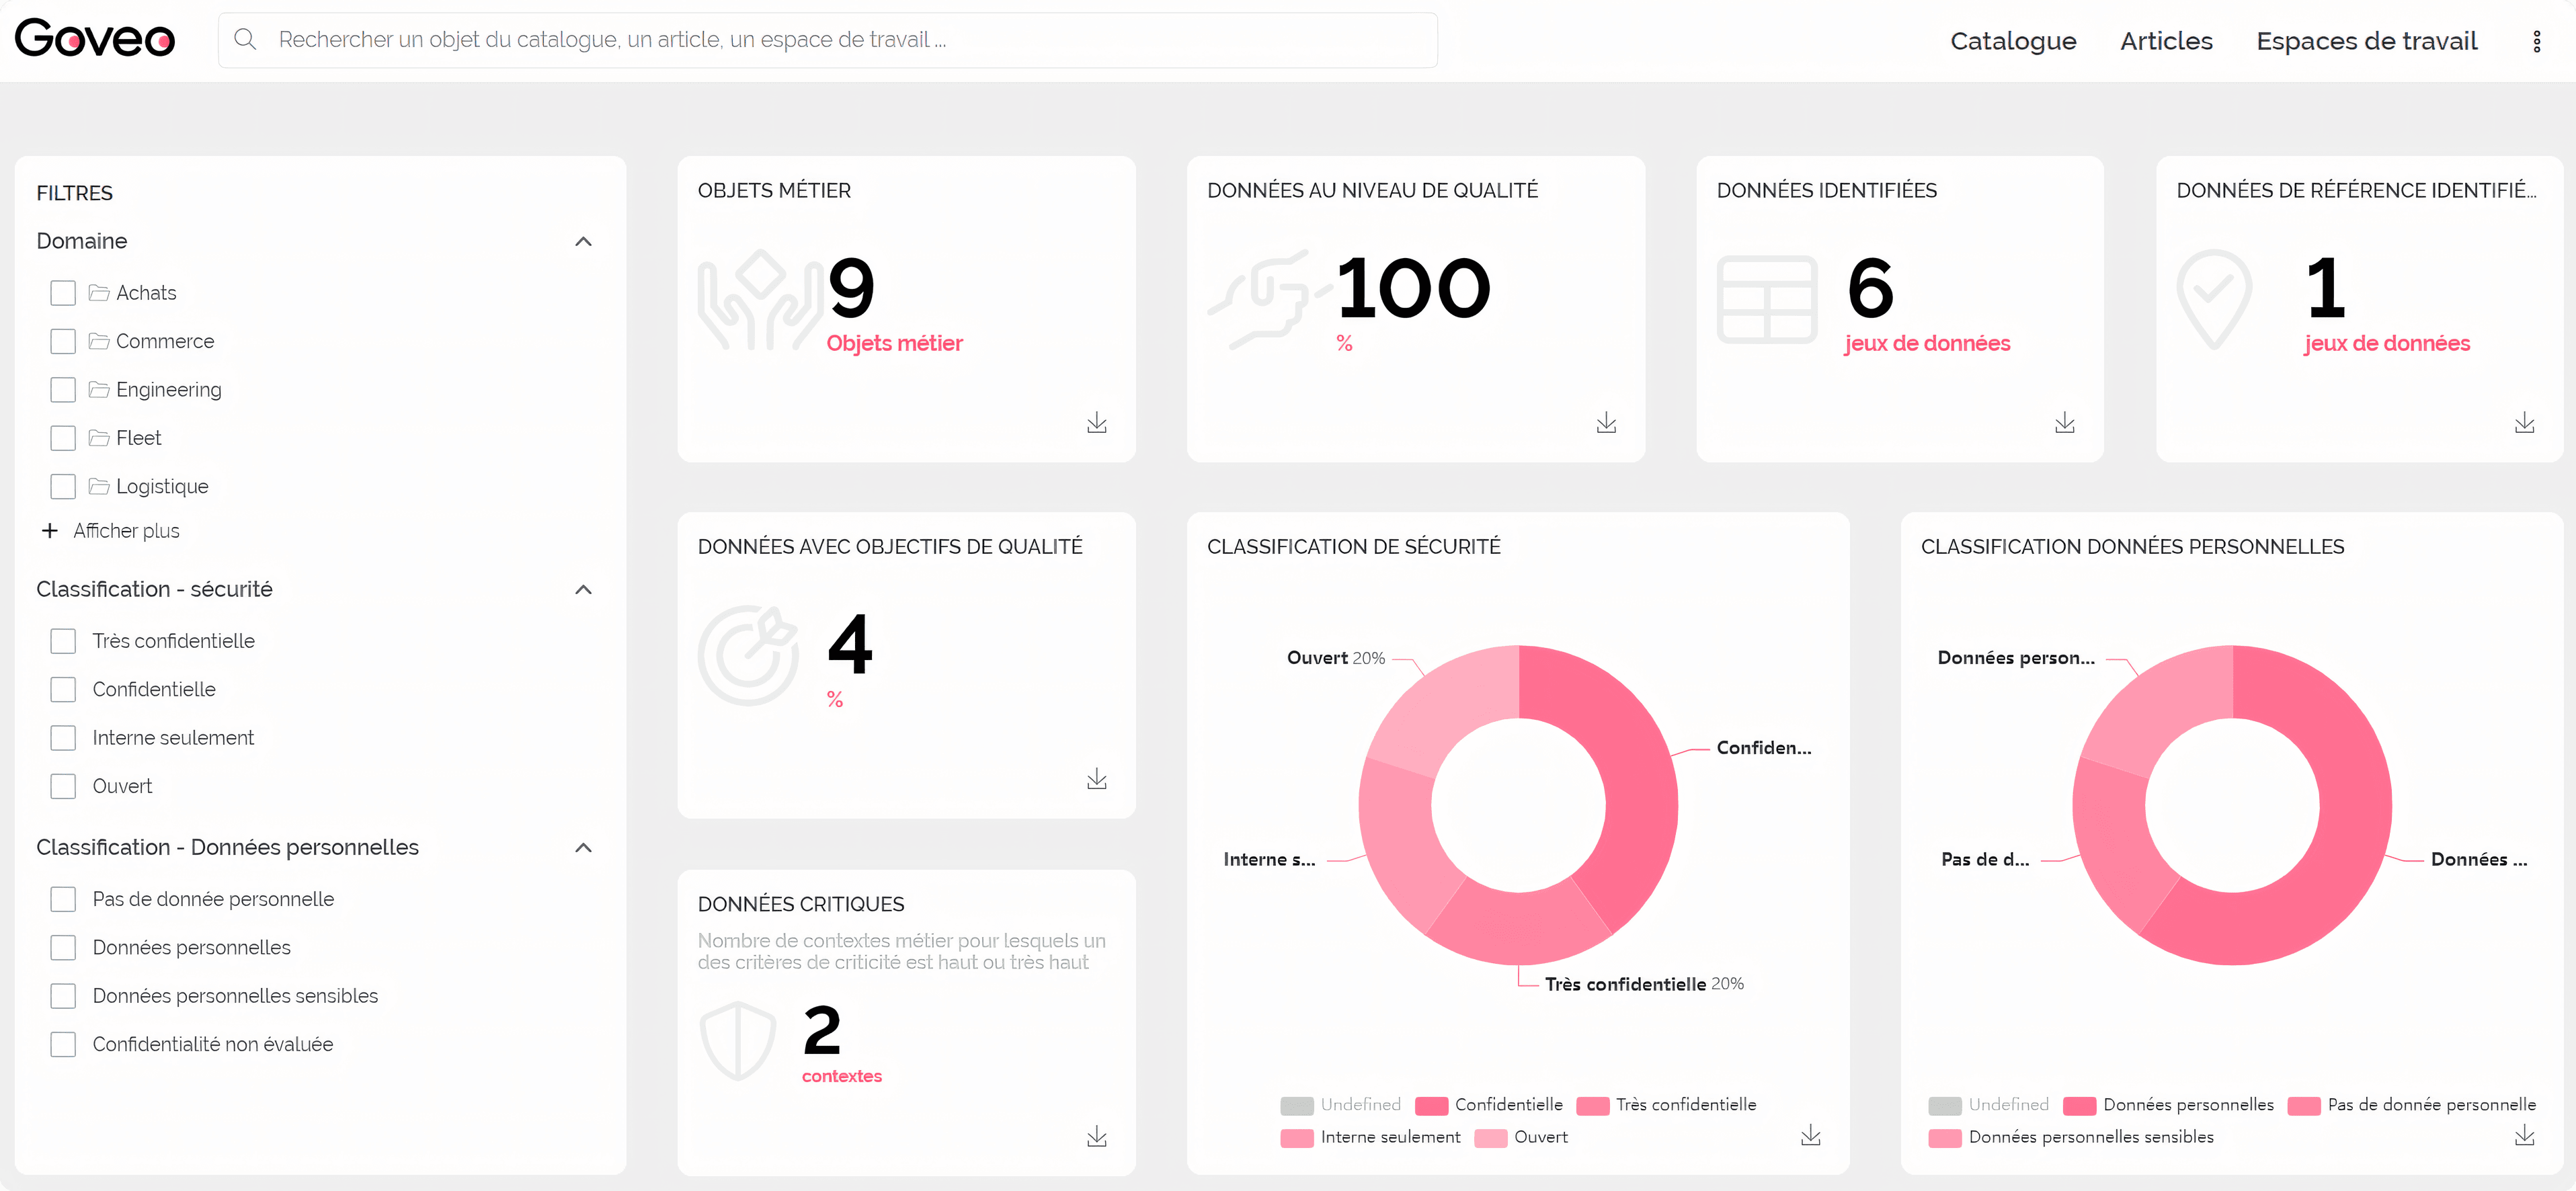Tick the Ouvert checkbox
The image size is (2576, 1191).
point(63,786)
